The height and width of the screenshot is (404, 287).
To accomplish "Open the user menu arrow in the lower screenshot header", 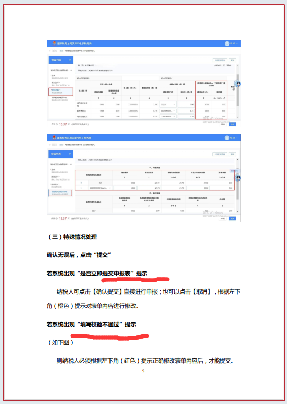I will [x=237, y=138].
